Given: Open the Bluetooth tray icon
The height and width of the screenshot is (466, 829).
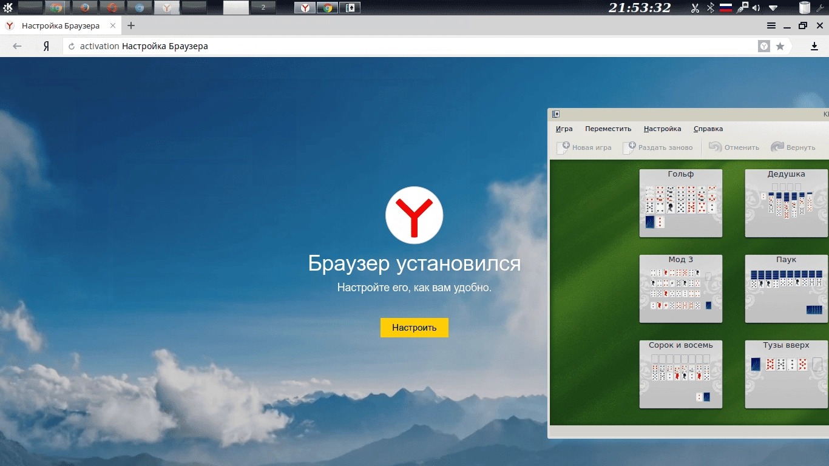Looking at the screenshot, I should click(711, 8).
